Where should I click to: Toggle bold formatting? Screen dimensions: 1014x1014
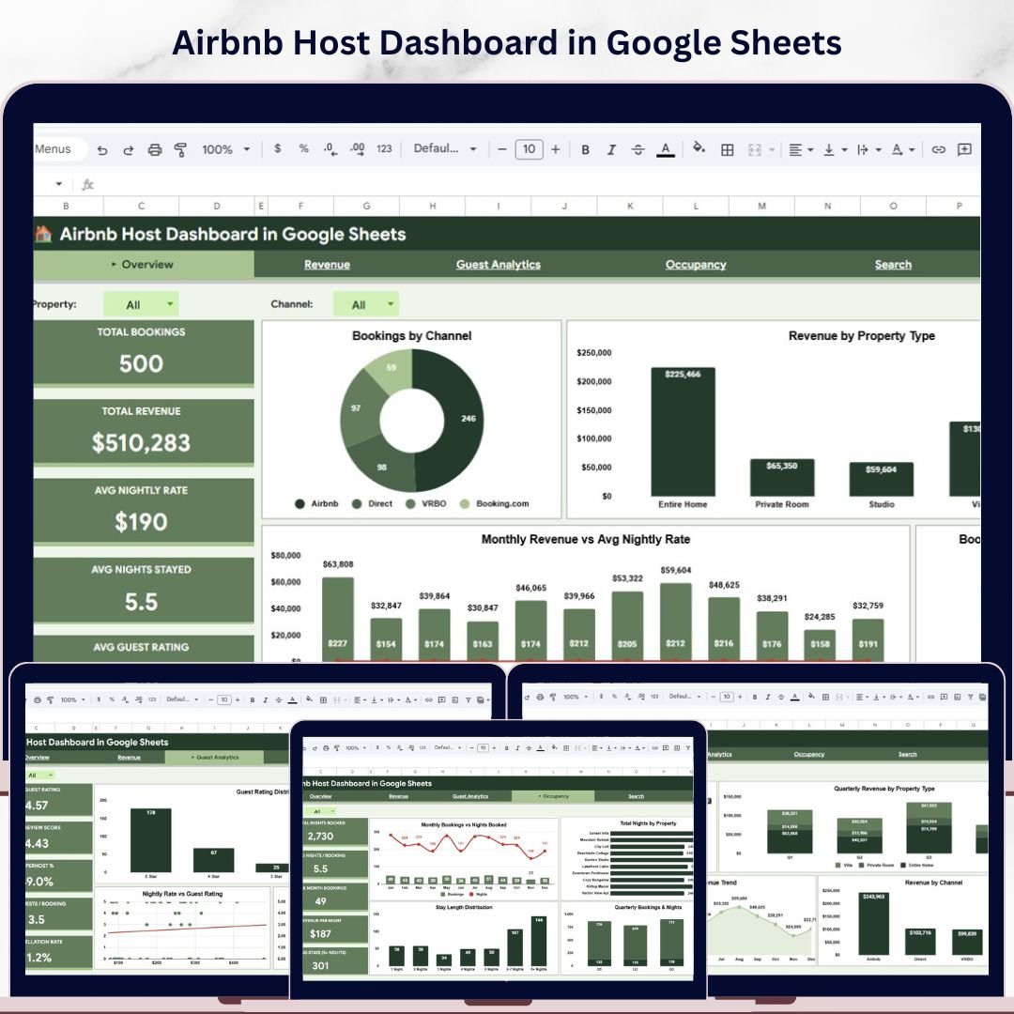click(586, 149)
